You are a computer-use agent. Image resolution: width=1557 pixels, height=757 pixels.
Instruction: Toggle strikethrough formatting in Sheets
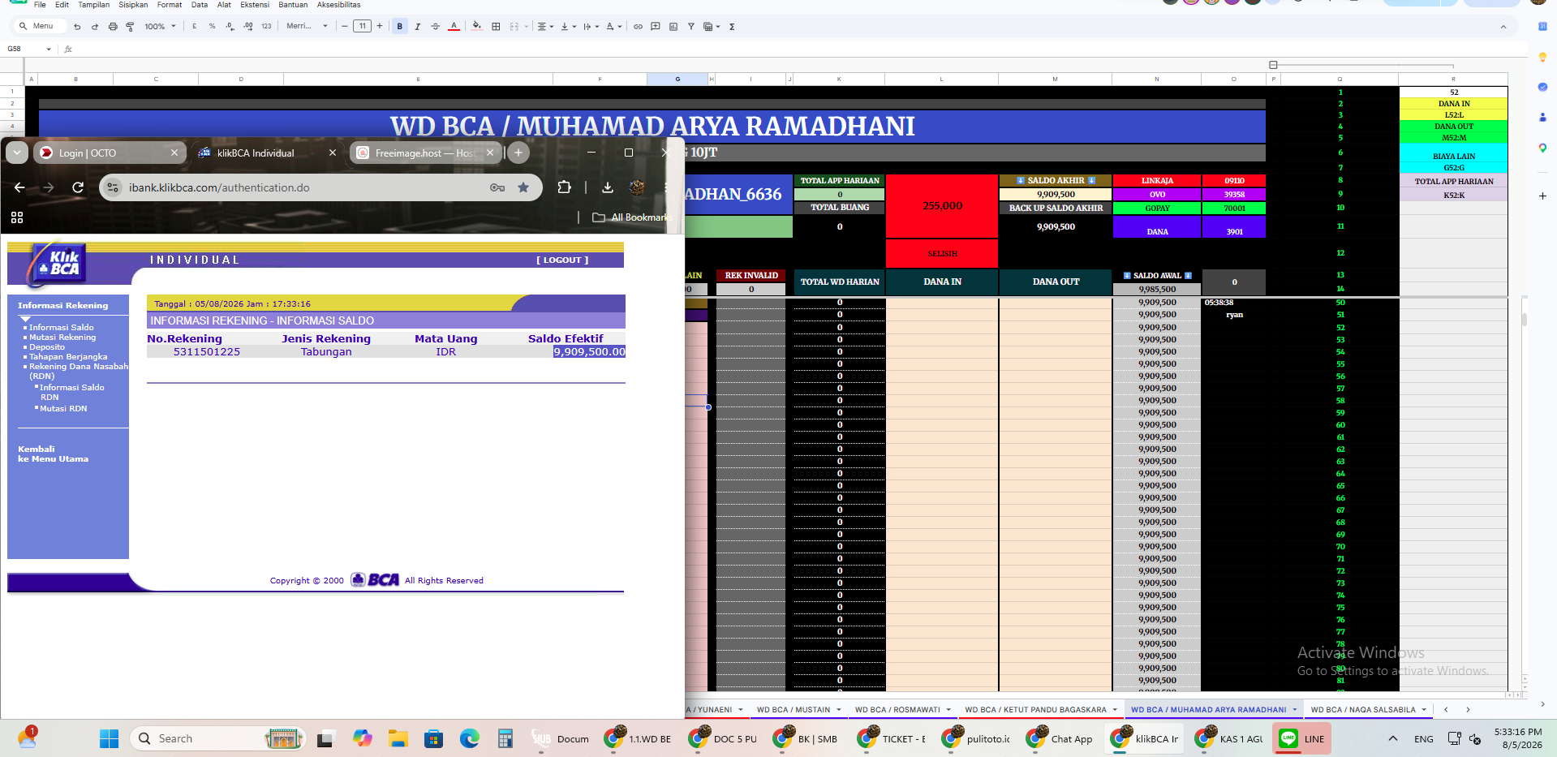[x=436, y=27]
